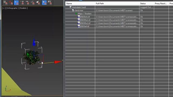Viewport: 173px width, 97px height.
Task: Toggle Snap to Grid Points
Action: pyautogui.click(x=5, y=2)
